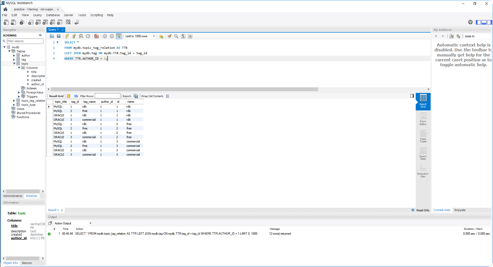This screenshot has width=493, height=267.
Task: Show the Field Types panel
Action: (x=423, y=136)
